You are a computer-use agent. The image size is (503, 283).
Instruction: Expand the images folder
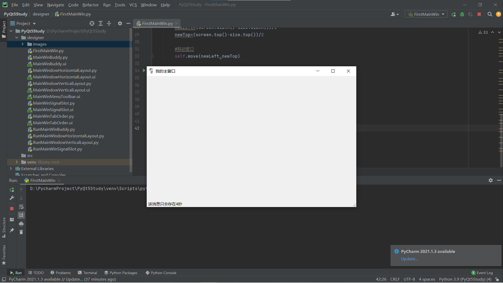(x=23, y=44)
